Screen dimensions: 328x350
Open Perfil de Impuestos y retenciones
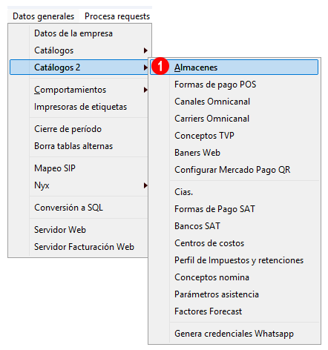[x=239, y=260]
